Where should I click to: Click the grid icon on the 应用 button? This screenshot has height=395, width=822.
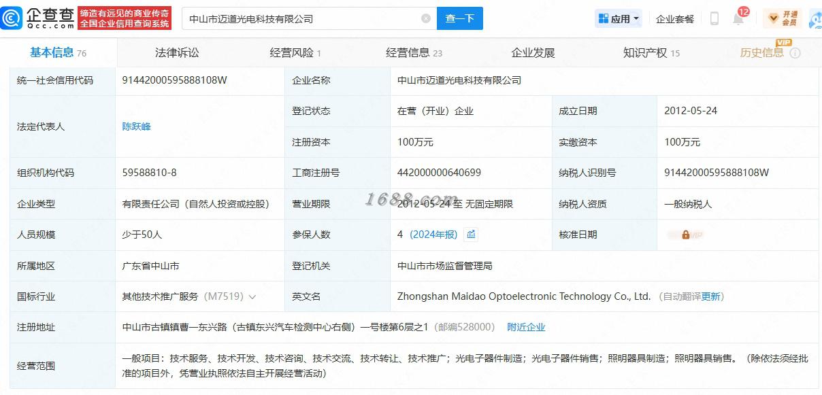point(604,18)
